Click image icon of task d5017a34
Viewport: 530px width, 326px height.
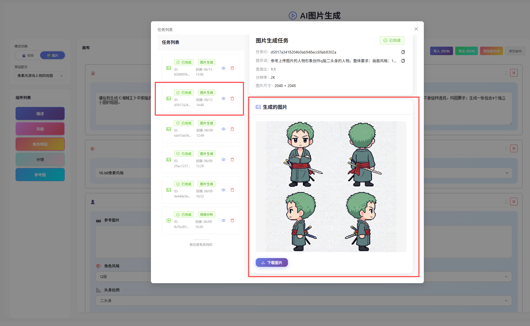click(x=169, y=98)
